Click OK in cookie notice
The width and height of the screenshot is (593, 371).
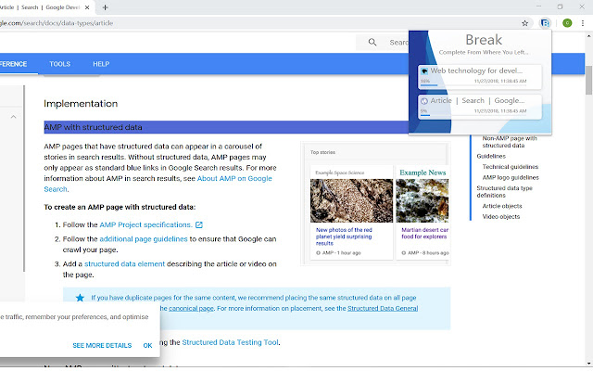[x=147, y=346]
